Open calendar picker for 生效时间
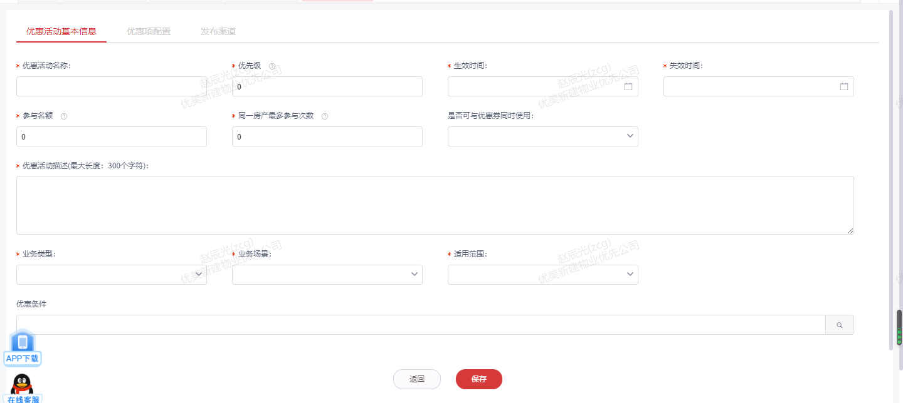The image size is (903, 403). (628, 86)
